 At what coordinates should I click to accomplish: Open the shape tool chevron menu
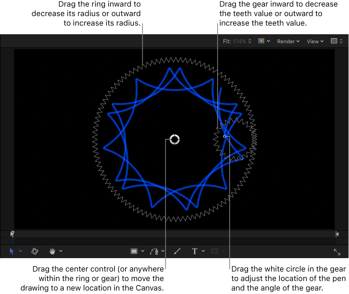pos(142,251)
